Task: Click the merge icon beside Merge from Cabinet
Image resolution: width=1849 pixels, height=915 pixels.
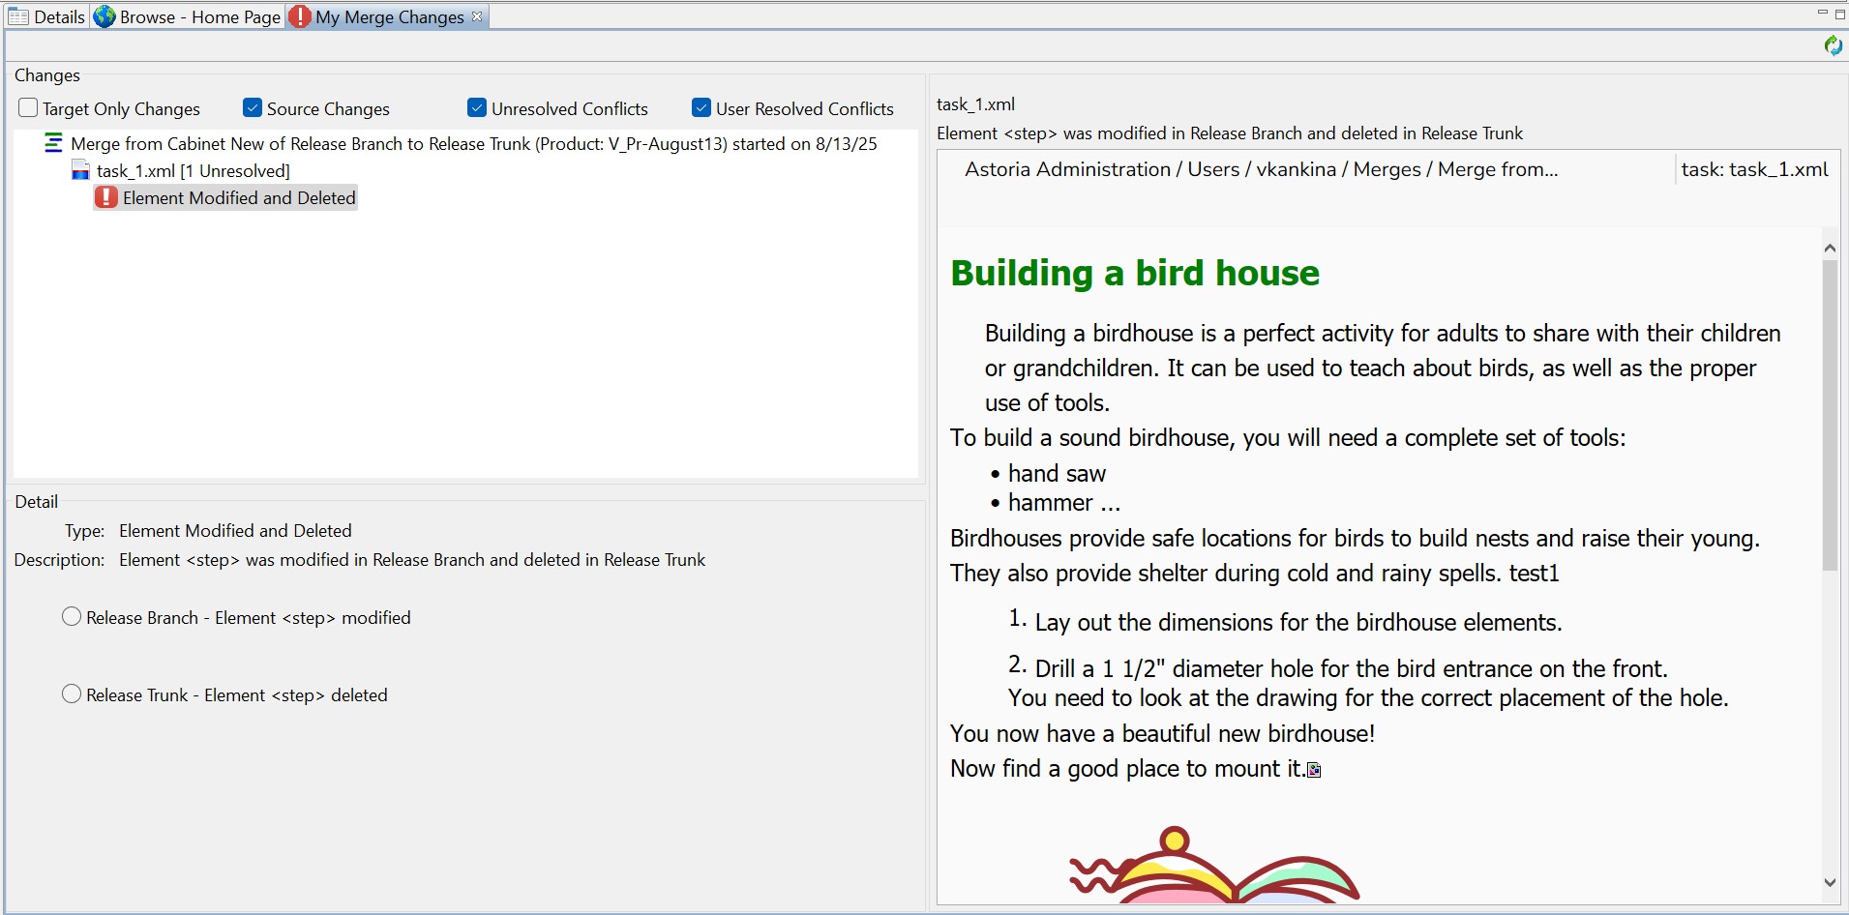Action: (x=54, y=144)
